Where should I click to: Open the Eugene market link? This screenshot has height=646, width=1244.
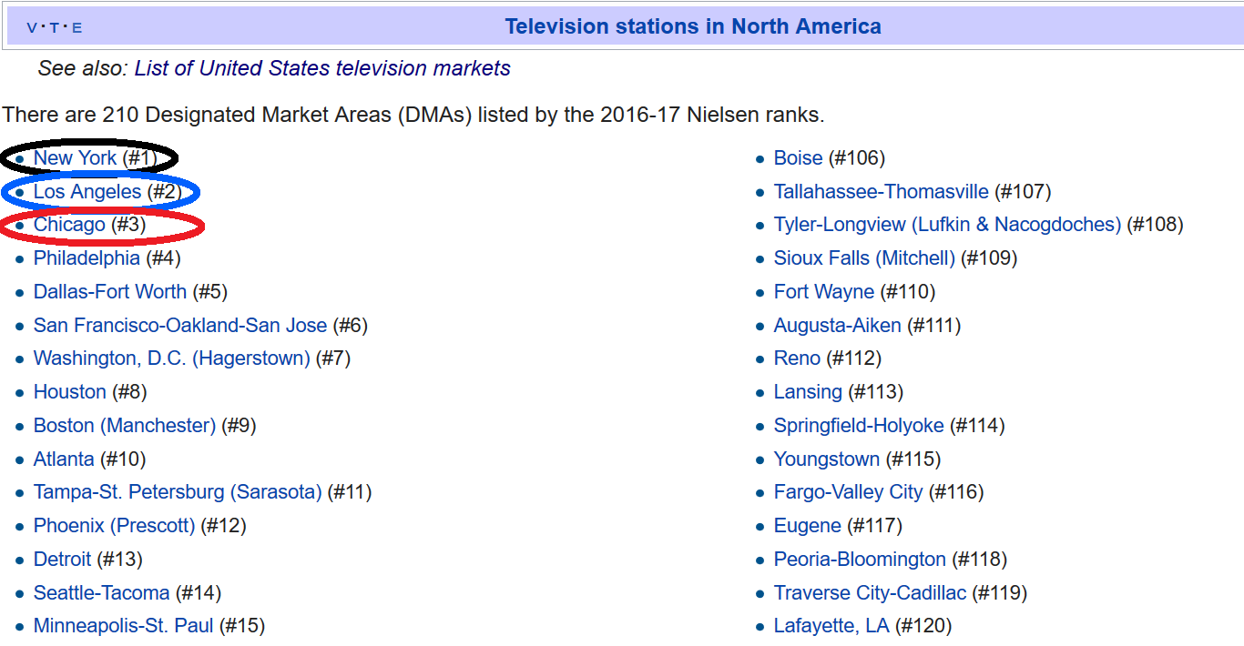click(x=808, y=526)
